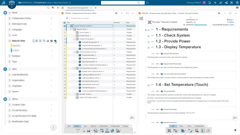Click the share arrow icon in top bar

220,3
